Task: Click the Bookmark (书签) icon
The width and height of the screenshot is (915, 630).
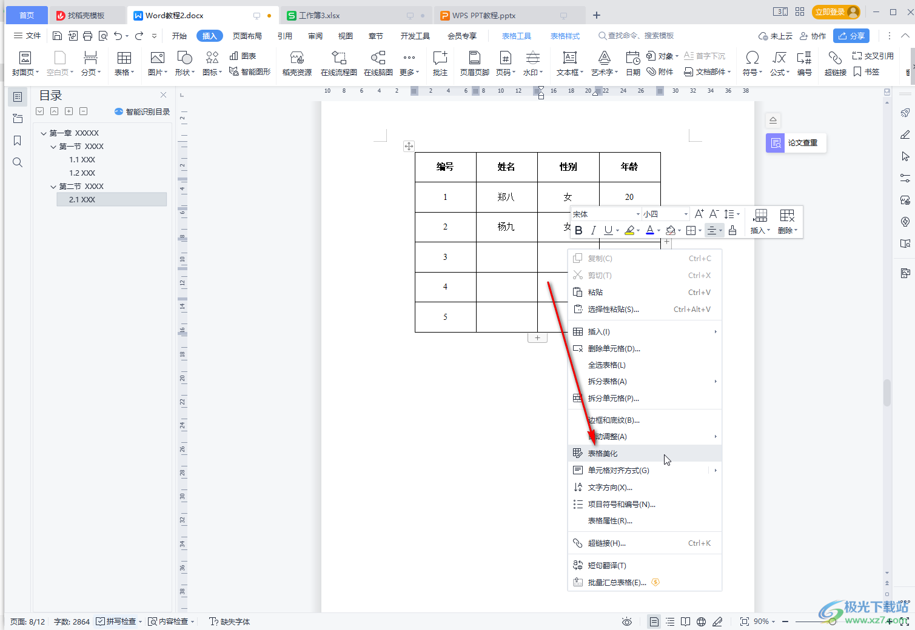Action: (866, 71)
